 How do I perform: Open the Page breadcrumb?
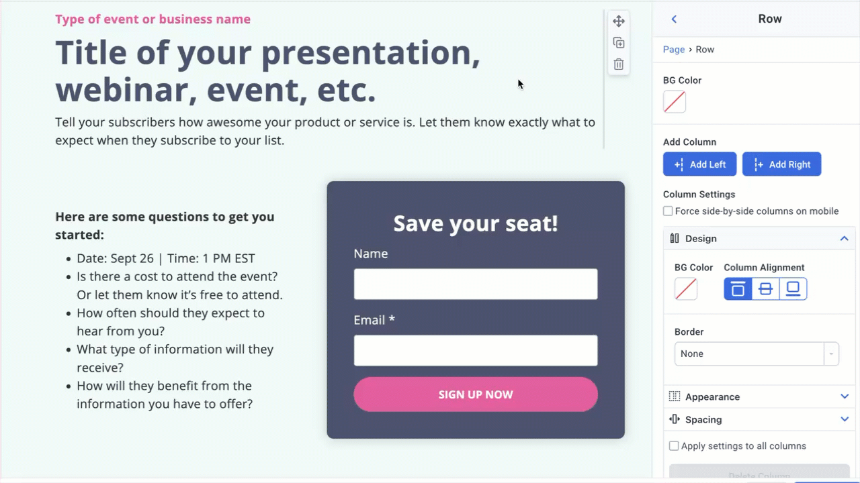click(674, 49)
